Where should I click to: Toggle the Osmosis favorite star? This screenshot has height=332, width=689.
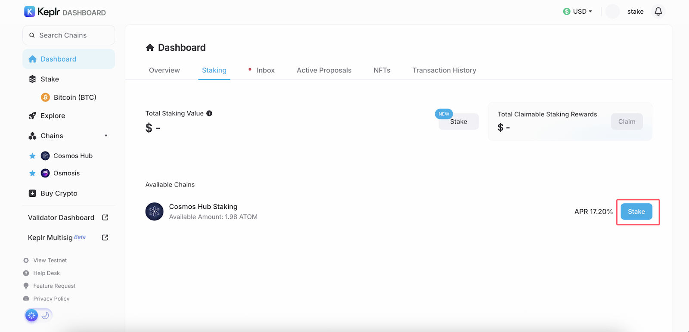(32, 174)
